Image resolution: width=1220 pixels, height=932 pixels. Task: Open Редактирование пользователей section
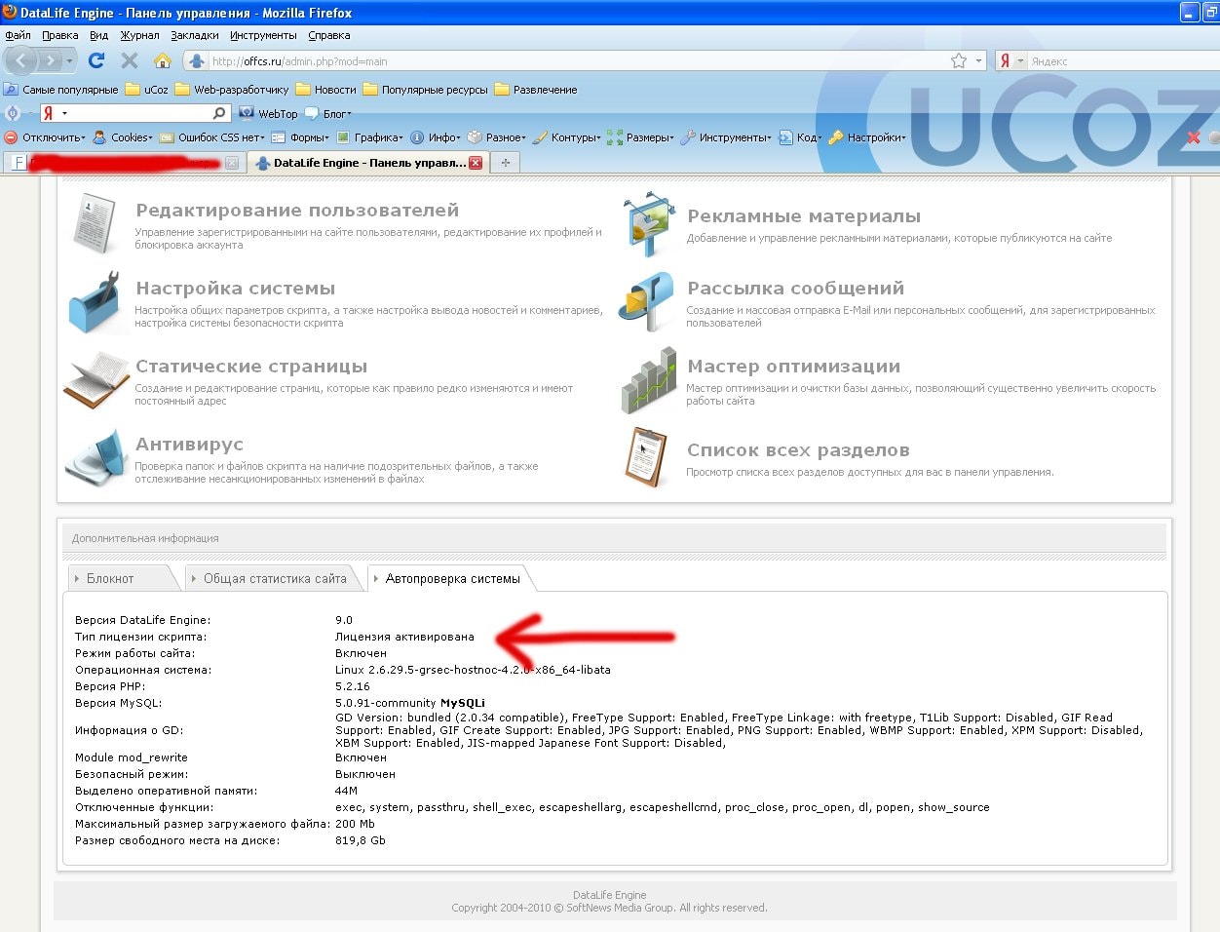(x=297, y=211)
